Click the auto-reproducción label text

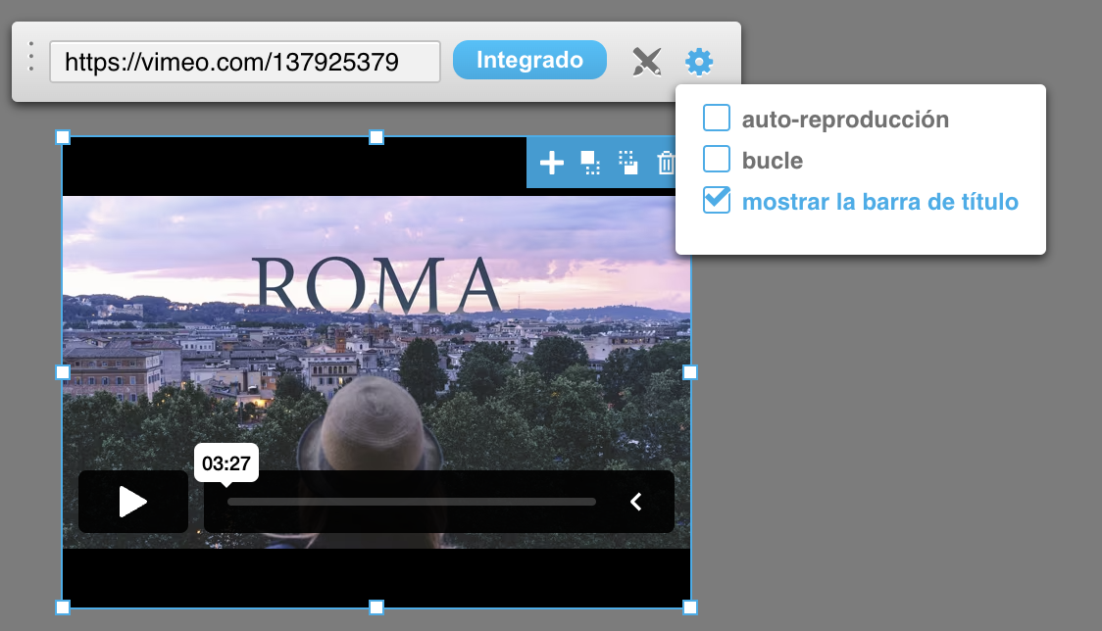point(845,120)
